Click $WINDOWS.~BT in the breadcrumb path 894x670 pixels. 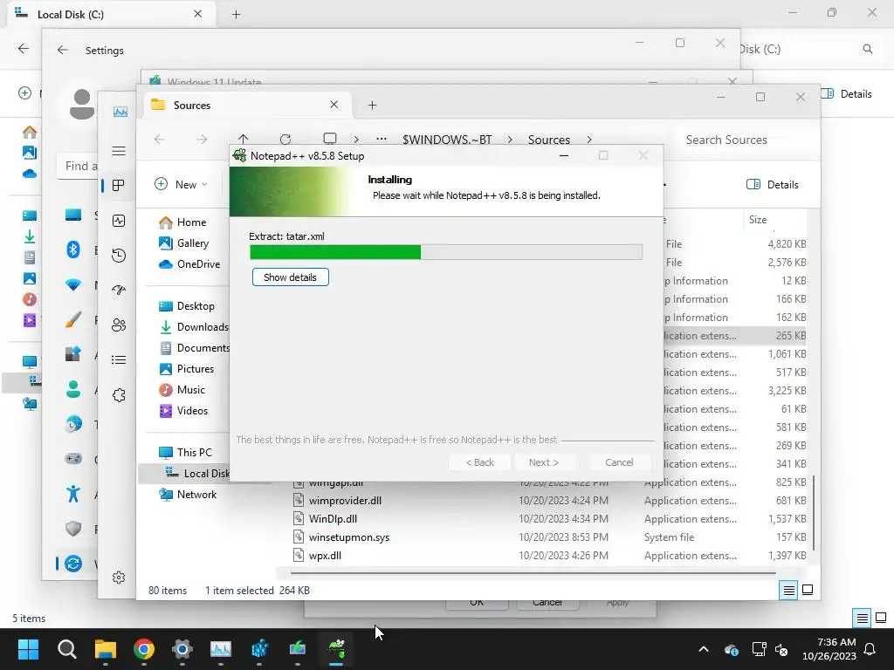(x=447, y=140)
